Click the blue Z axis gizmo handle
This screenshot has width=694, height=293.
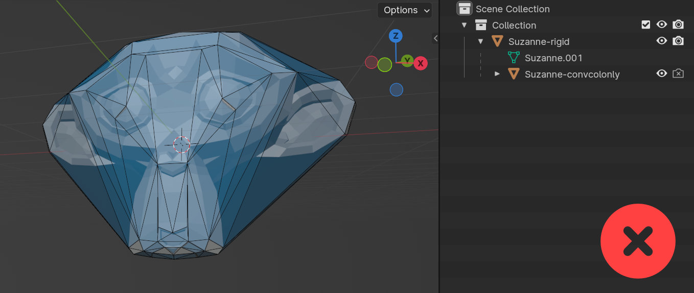(396, 36)
